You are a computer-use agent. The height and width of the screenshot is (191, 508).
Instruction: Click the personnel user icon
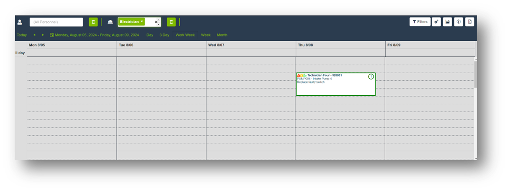[20, 22]
